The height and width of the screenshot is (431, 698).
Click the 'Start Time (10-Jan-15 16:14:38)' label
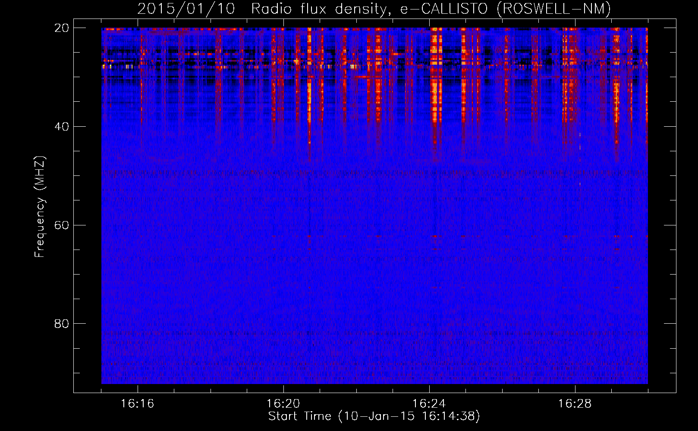tap(374, 416)
